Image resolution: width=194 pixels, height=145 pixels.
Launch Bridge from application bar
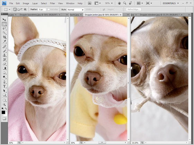[x=90, y=3]
